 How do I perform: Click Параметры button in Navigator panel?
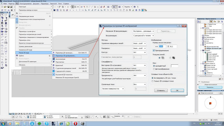pyautogui.click(x=210, y=87)
